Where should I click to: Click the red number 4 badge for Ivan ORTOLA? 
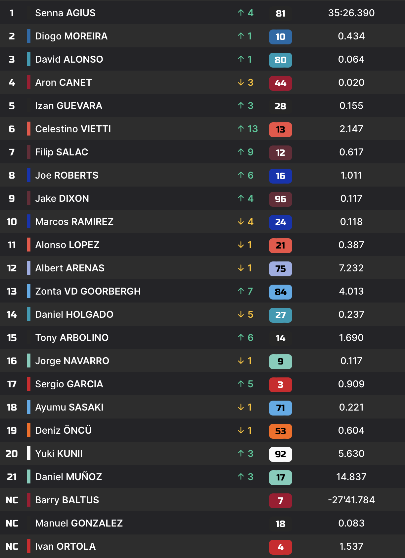click(280, 547)
